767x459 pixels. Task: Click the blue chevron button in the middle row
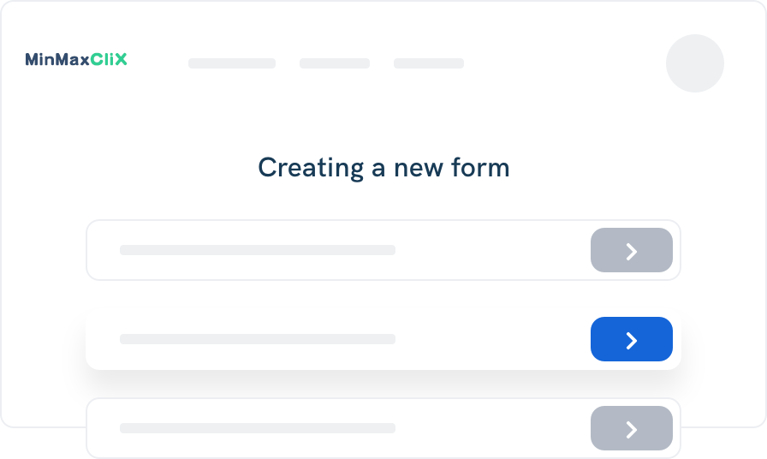point(631,339)
